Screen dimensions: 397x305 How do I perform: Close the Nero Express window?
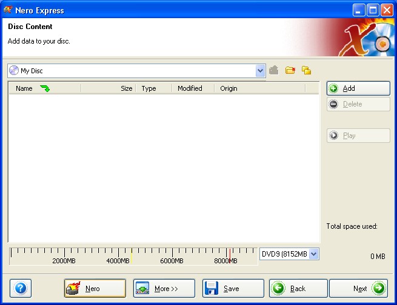[x=387, y=10]
